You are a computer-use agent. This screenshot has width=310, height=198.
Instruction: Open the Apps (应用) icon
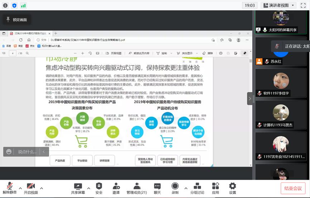pos(215,188)
